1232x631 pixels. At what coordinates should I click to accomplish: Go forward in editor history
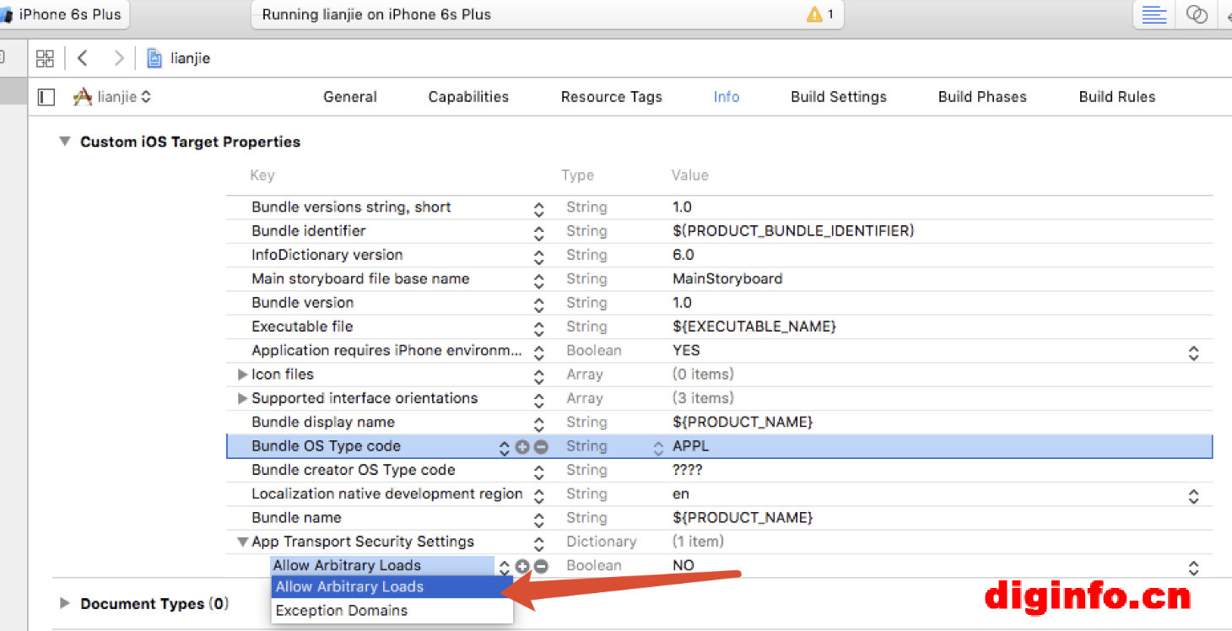[119, 58]
